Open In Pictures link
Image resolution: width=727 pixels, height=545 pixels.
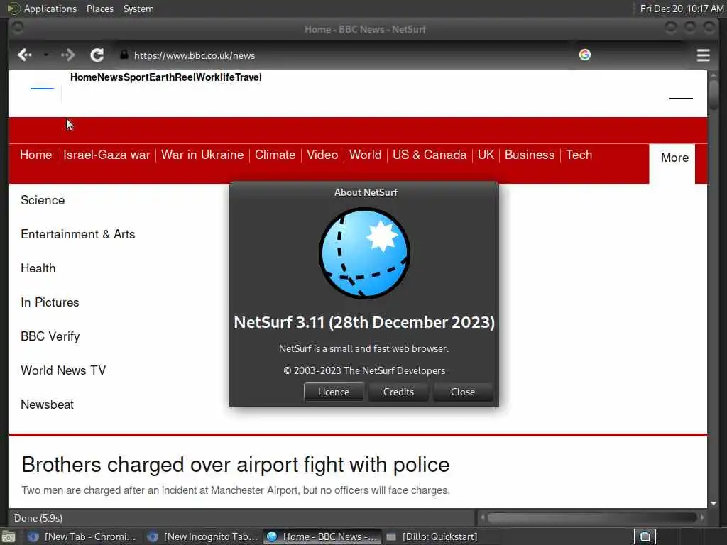click(50, 302)
